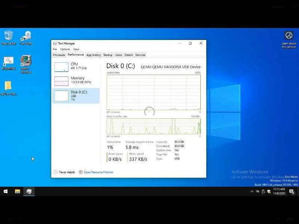This screenshot has height=224, width=299.
Task: Open the Windows Start menu
Action: [6, 191]
